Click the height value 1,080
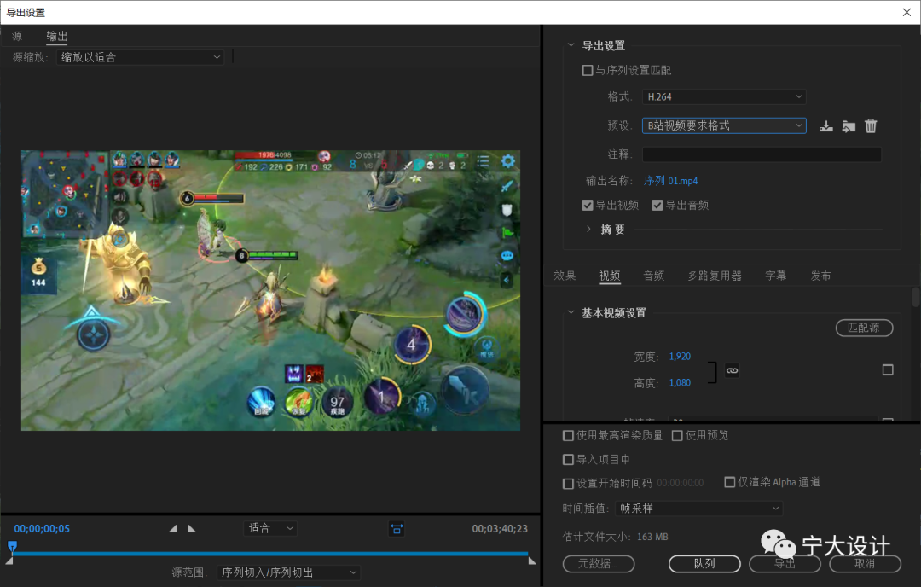Image resolution: width=921 pixels, height=587 pixels. [680, 383]
